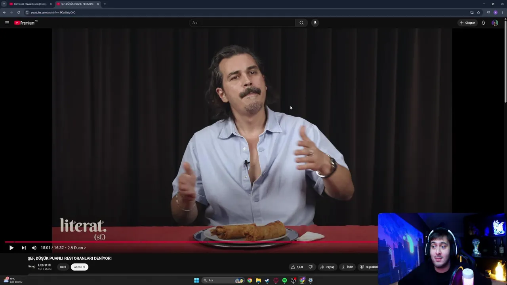Join the channel with Katıl

63,267
